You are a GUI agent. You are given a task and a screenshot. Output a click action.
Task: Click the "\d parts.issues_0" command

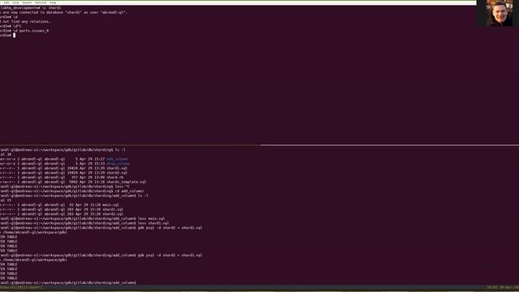pyautogui.click(x=31, y=31)
